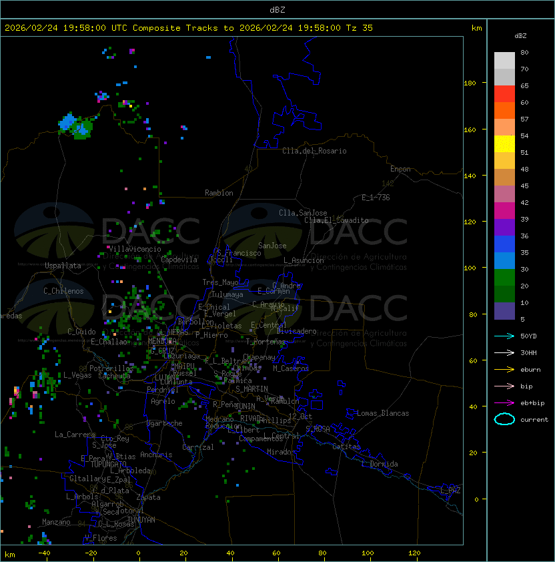Click the yellow eburn arrow in legend
555x562 pixels.
pos(504,369)
